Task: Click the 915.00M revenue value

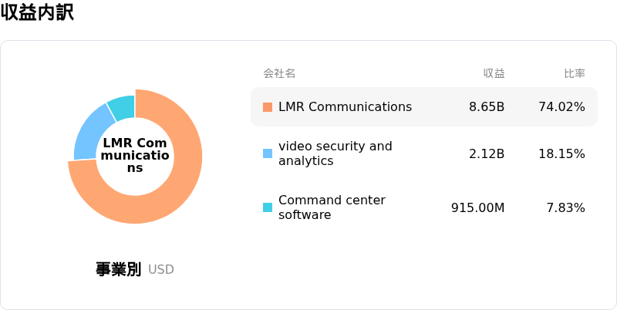Action: pos(477,207)
